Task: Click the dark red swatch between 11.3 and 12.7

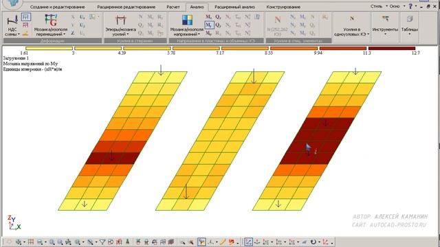Action: point(392,49)
